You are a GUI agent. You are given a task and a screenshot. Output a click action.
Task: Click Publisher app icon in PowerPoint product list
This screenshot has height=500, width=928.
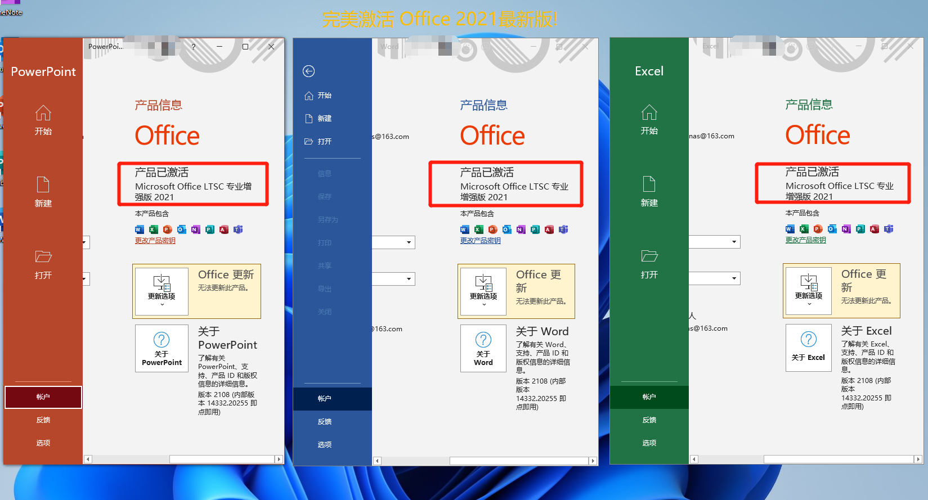[x=210, y=229]
